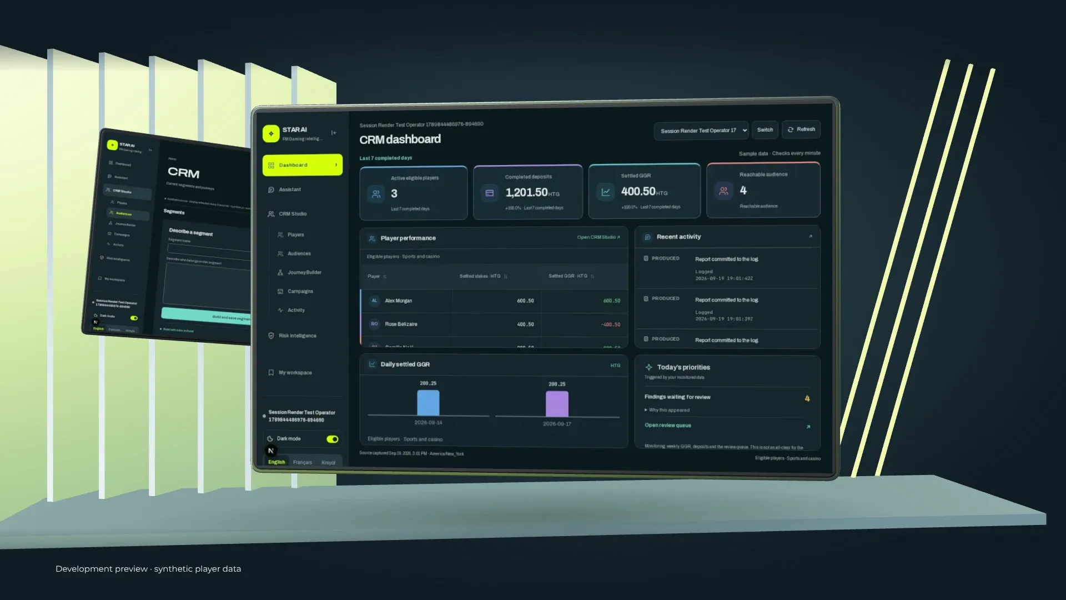This screenshot has height=600, width=1066.
Task: Click the Settled GGR chart icon
Action: 606,192
